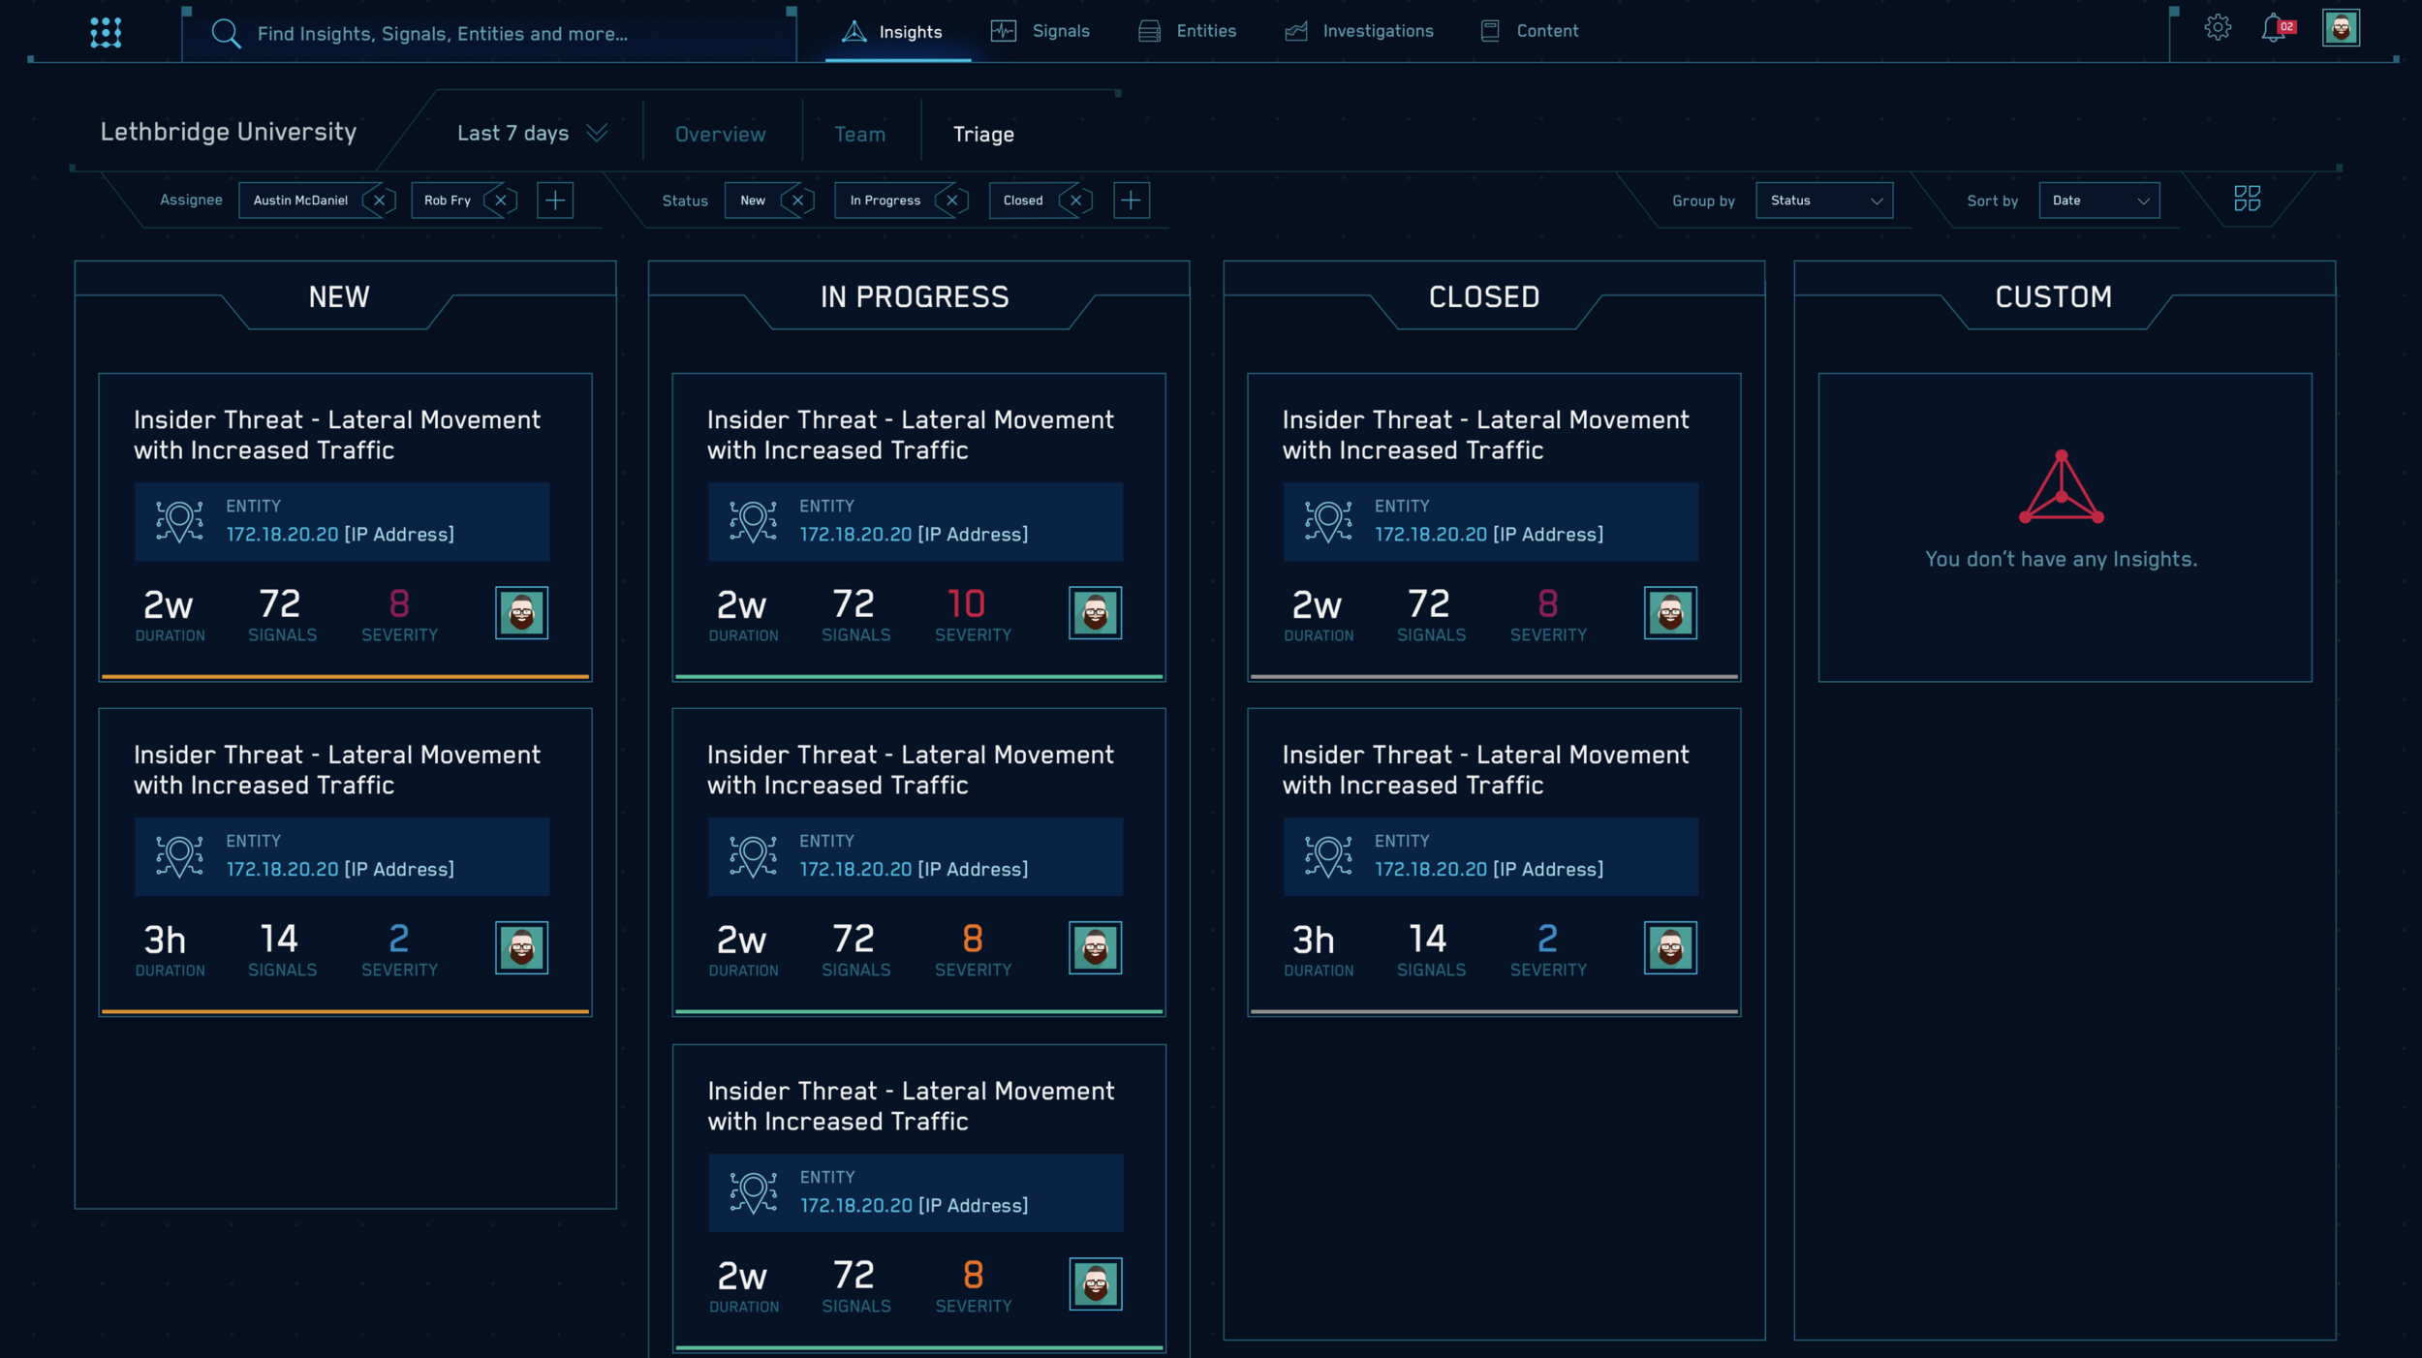Click the Signals waveform icon

[x=1003, y=31]
